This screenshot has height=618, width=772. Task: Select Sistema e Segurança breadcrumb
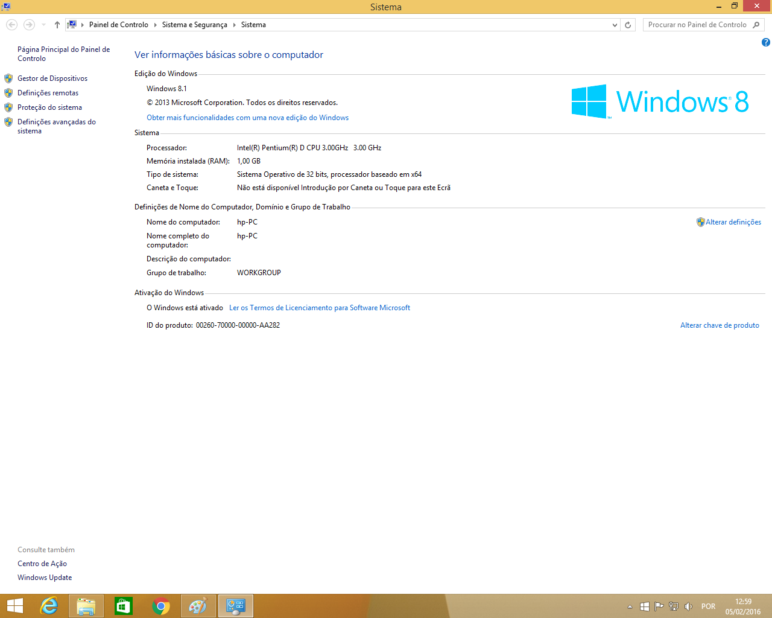tap(195, 25)
